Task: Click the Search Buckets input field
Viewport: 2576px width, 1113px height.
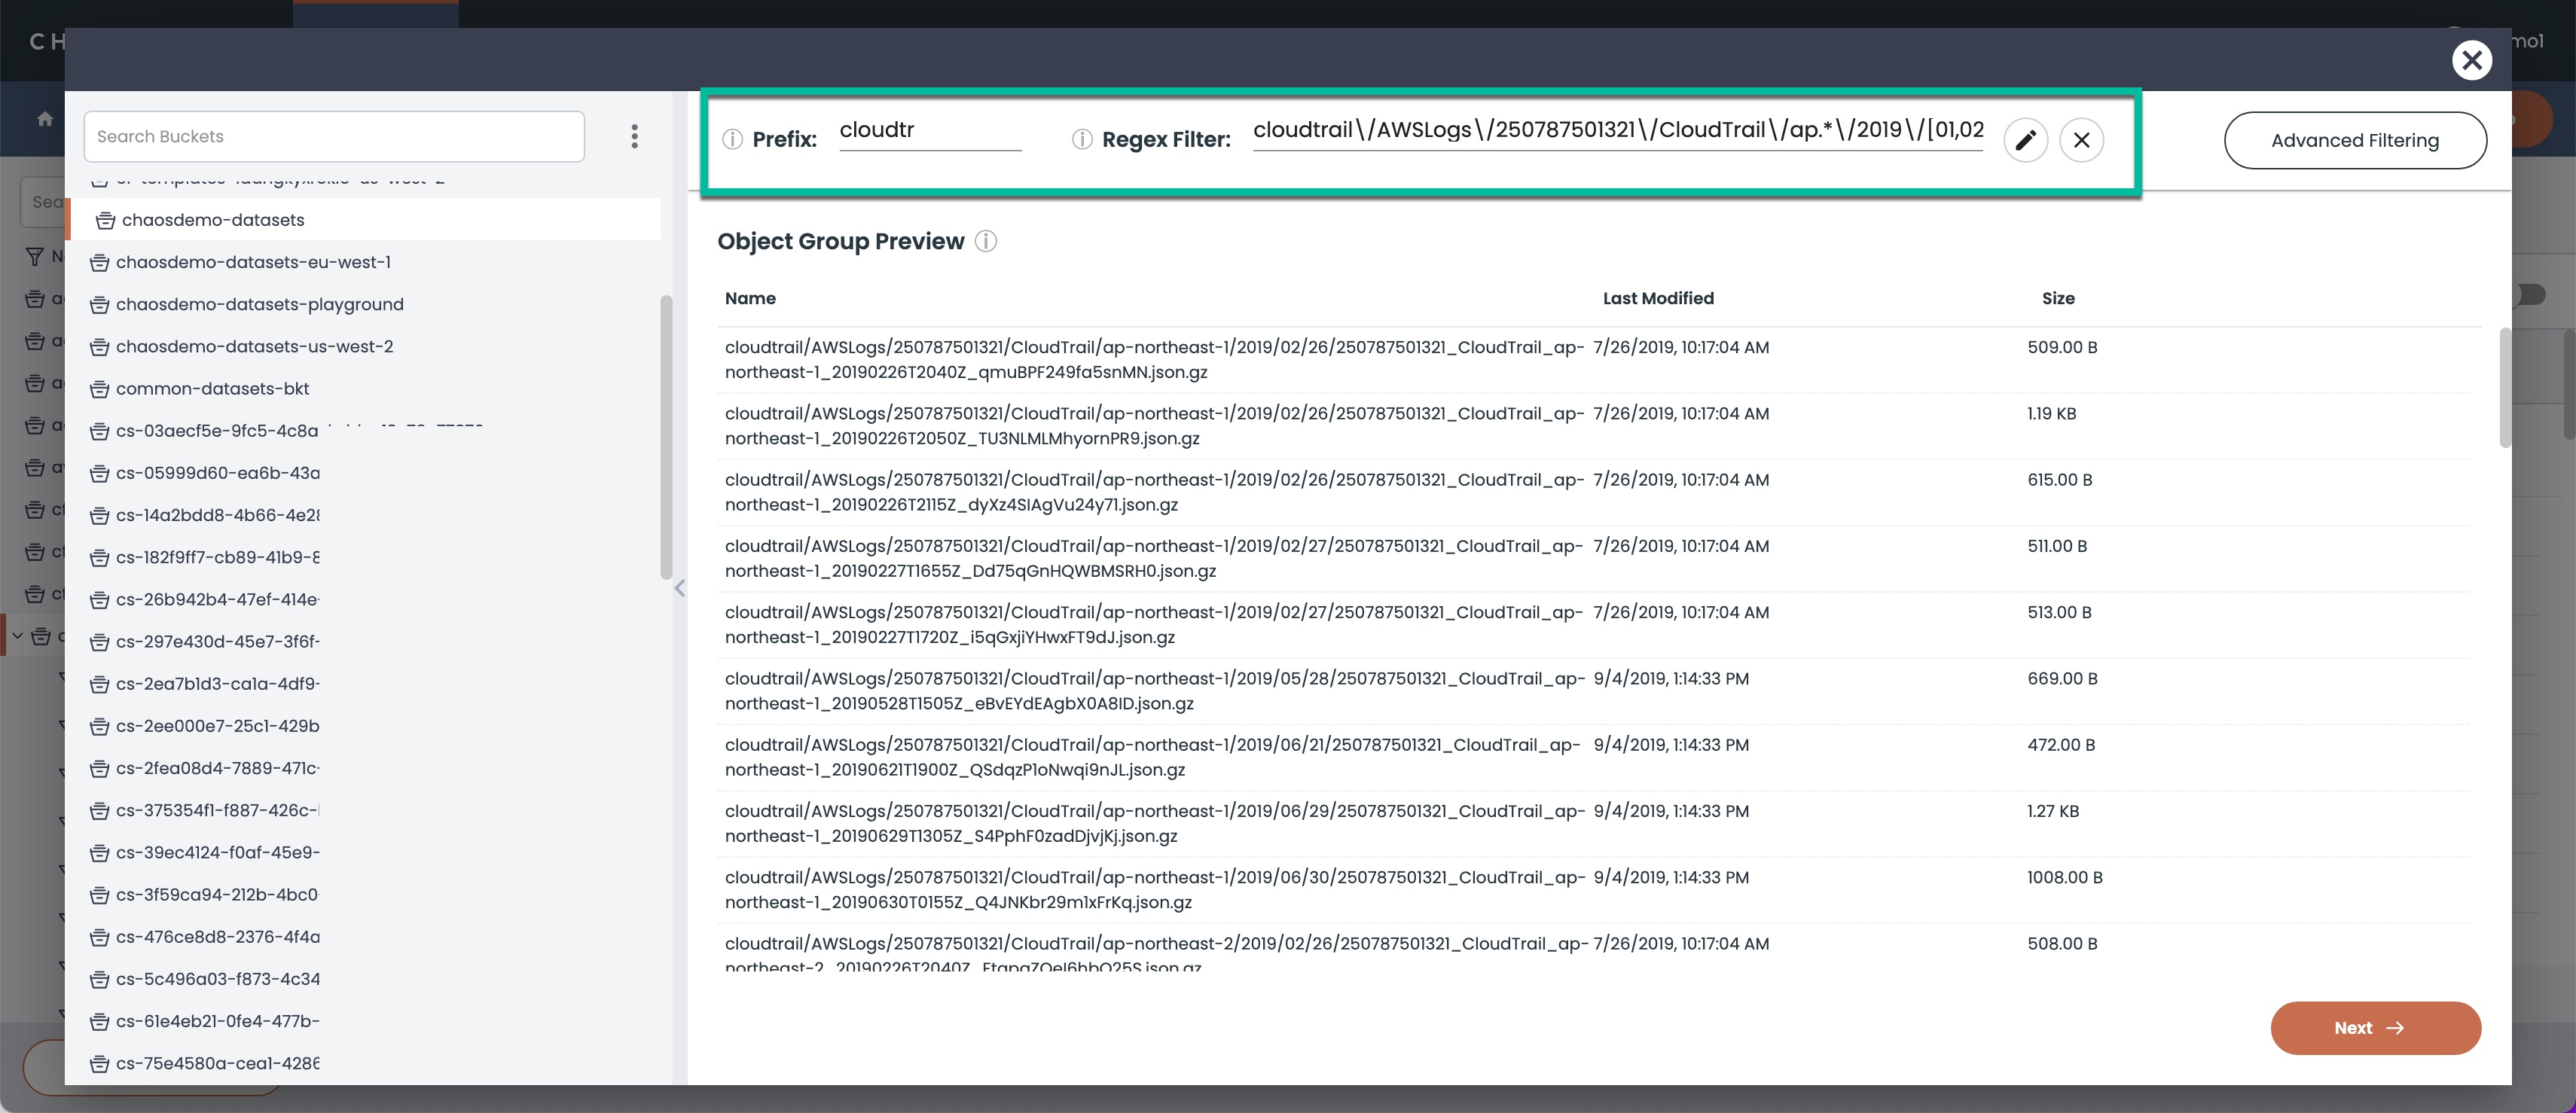Action: click(334, 137)
